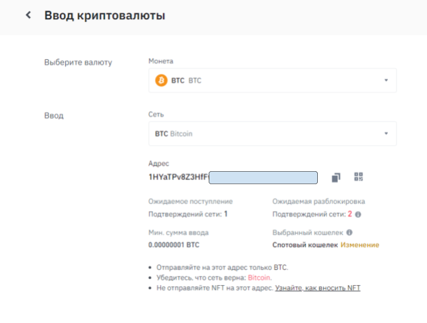427x323 pixels.
Task: Click the Ввод криптовалюты page title
Action: pos(104,15)
